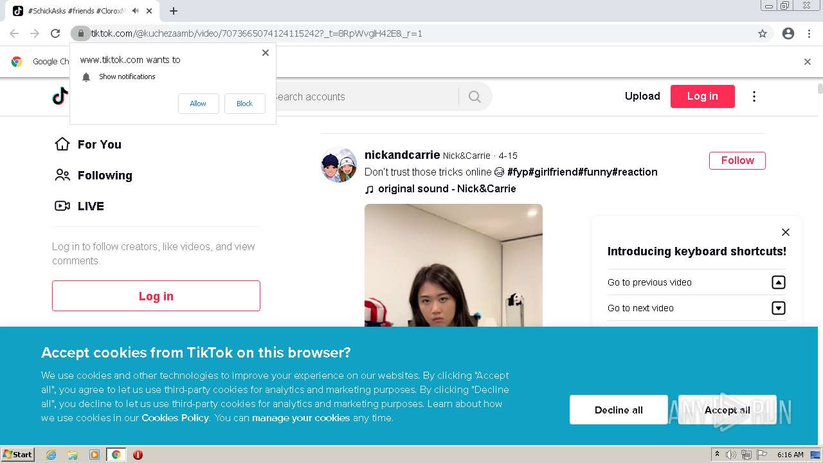Click the red Opera taskbar icon

pyautogui.click(x=138, y=455)
